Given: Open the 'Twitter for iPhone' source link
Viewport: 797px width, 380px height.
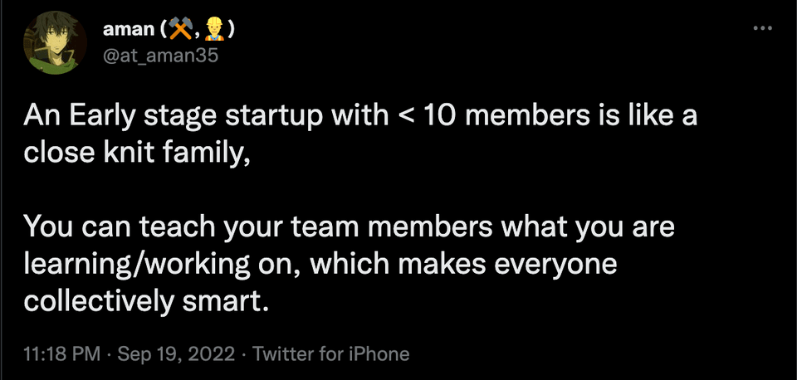Looking at the screenshot, I should [x=331, y=353].
